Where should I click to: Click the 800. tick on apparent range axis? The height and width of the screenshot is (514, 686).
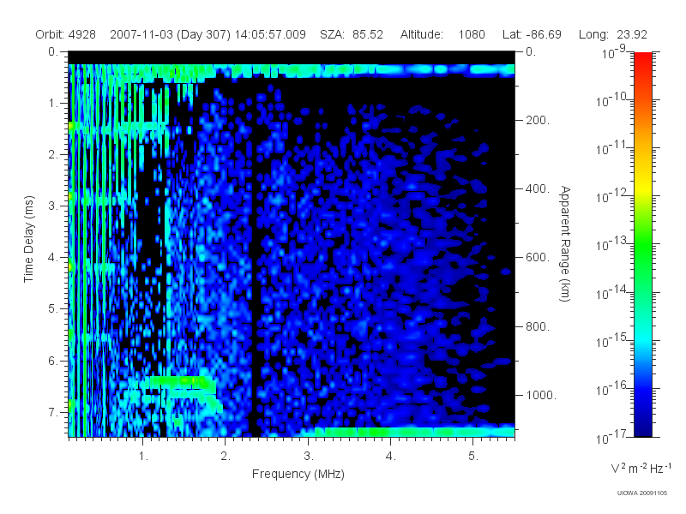(x=538, y=326)
